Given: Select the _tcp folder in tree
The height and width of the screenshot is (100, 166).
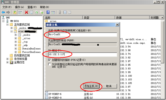Looking at the screenshot, I should (x=25, y=42).
